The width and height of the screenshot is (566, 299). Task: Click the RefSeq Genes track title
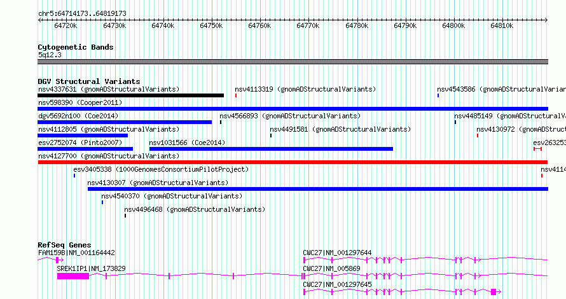click(64, 245)
